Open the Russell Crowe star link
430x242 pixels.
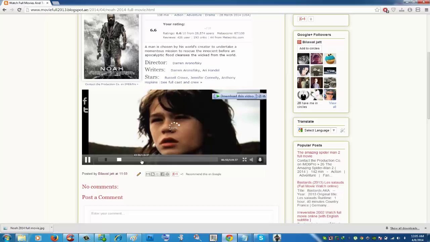(x=176, y=78)
